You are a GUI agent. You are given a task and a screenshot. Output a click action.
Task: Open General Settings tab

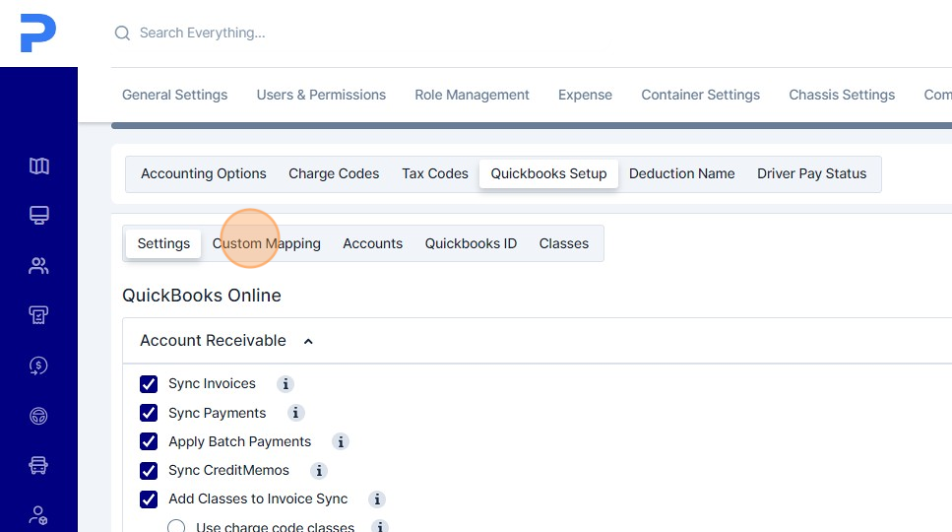(x=175, y=95)
